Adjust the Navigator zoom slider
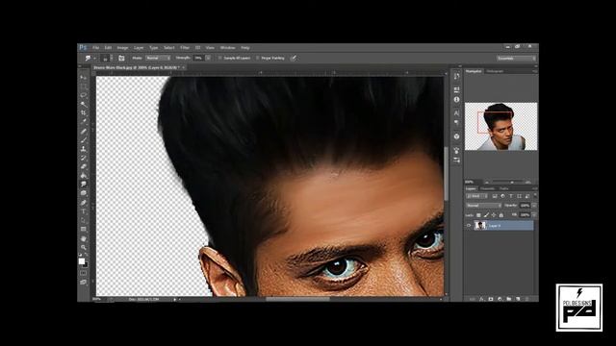The height and width of the screenshot is (346, 616). point(511,183)
